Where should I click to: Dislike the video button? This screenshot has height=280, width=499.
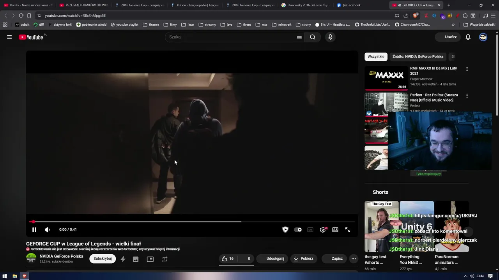click(246, 259)
